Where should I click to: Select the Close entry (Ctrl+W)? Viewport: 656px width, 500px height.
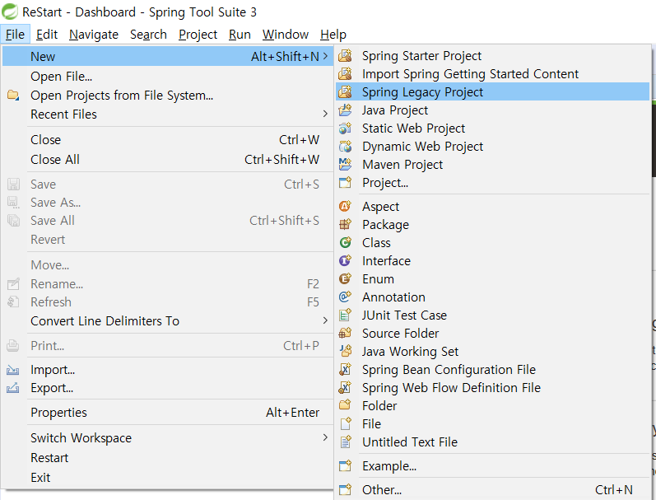coord(167,139)
